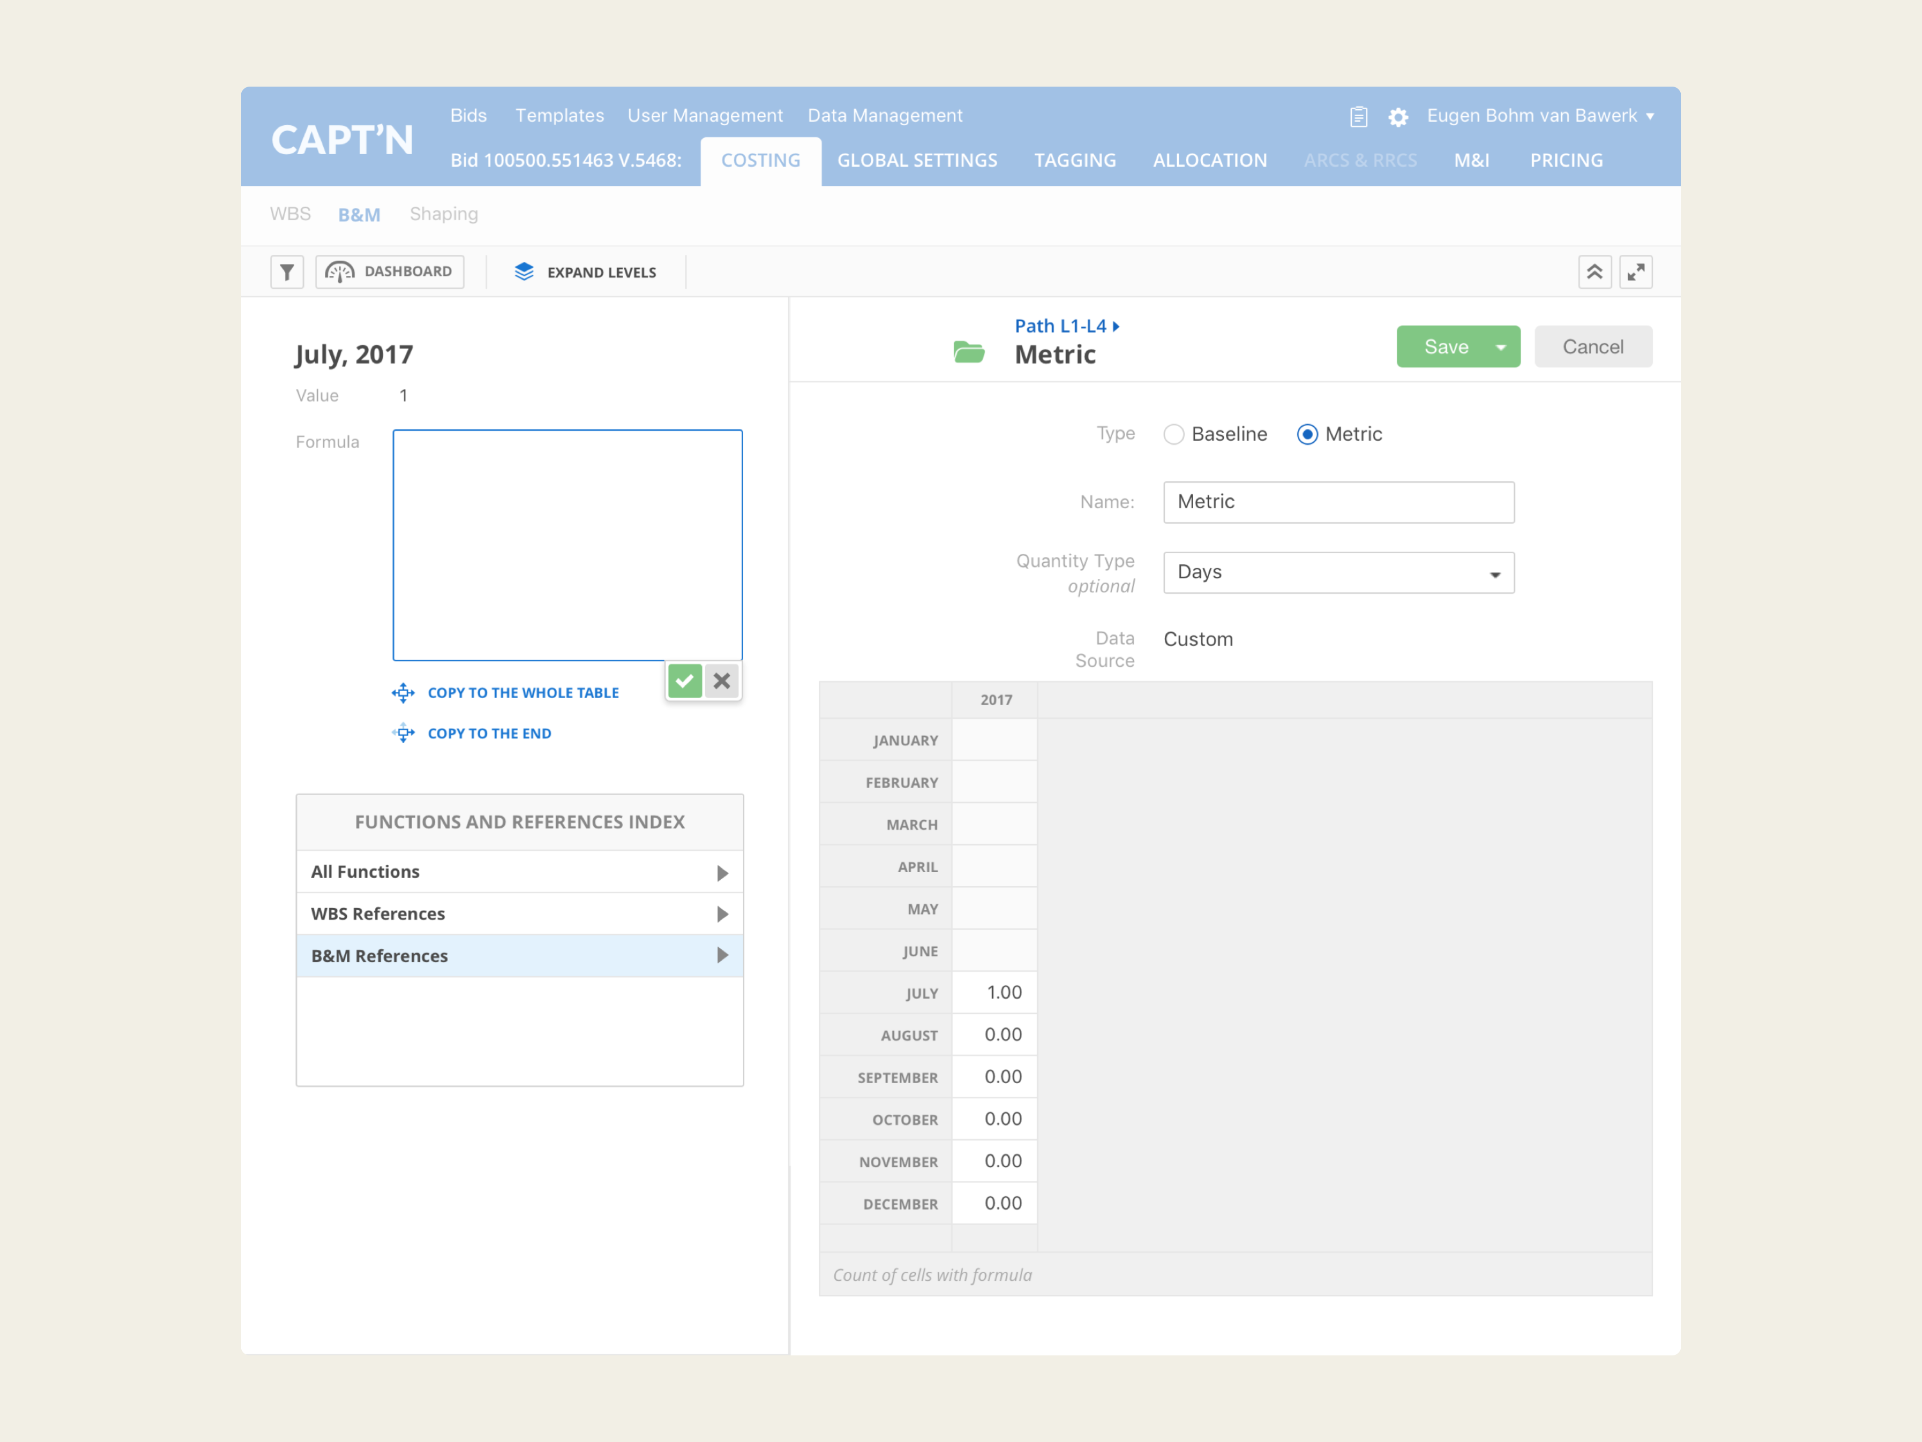
Task: Discard formula with gray X button
Action: pyautogui.click(x=722, y=680)
